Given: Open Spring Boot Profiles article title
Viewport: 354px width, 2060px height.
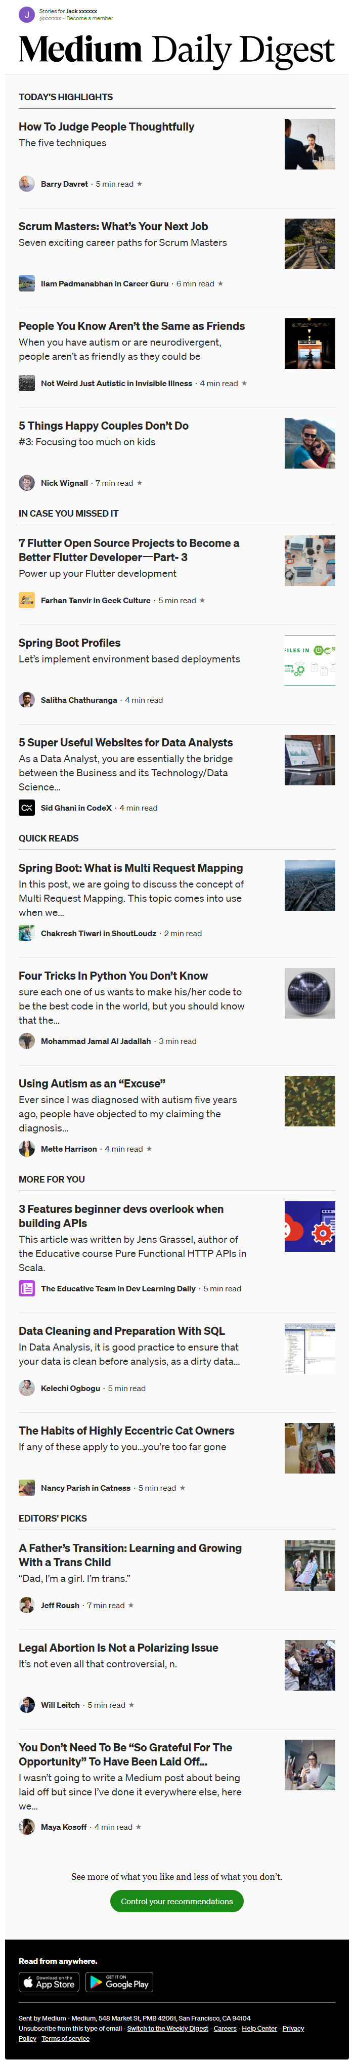Looking at the screenshot, I should [69, 643].
